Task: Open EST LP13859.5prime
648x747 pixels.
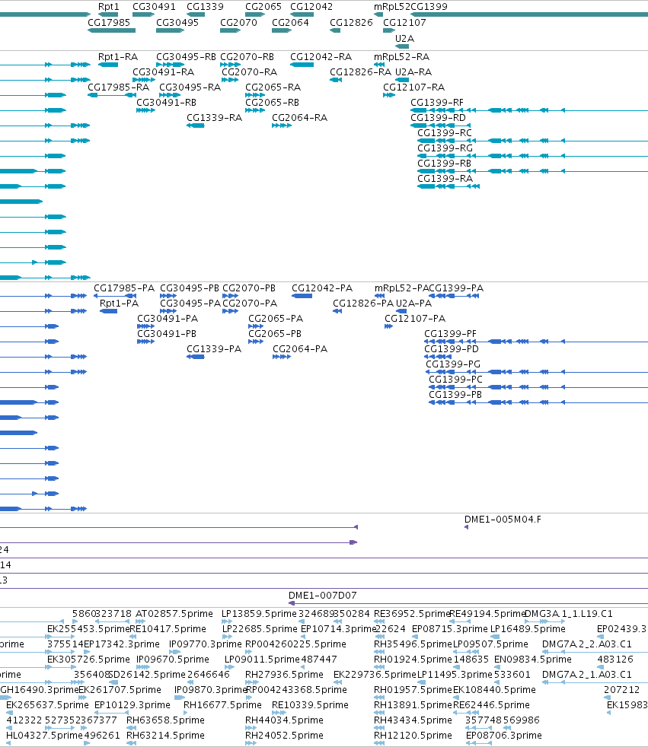Action: click(x=226, y=621)
